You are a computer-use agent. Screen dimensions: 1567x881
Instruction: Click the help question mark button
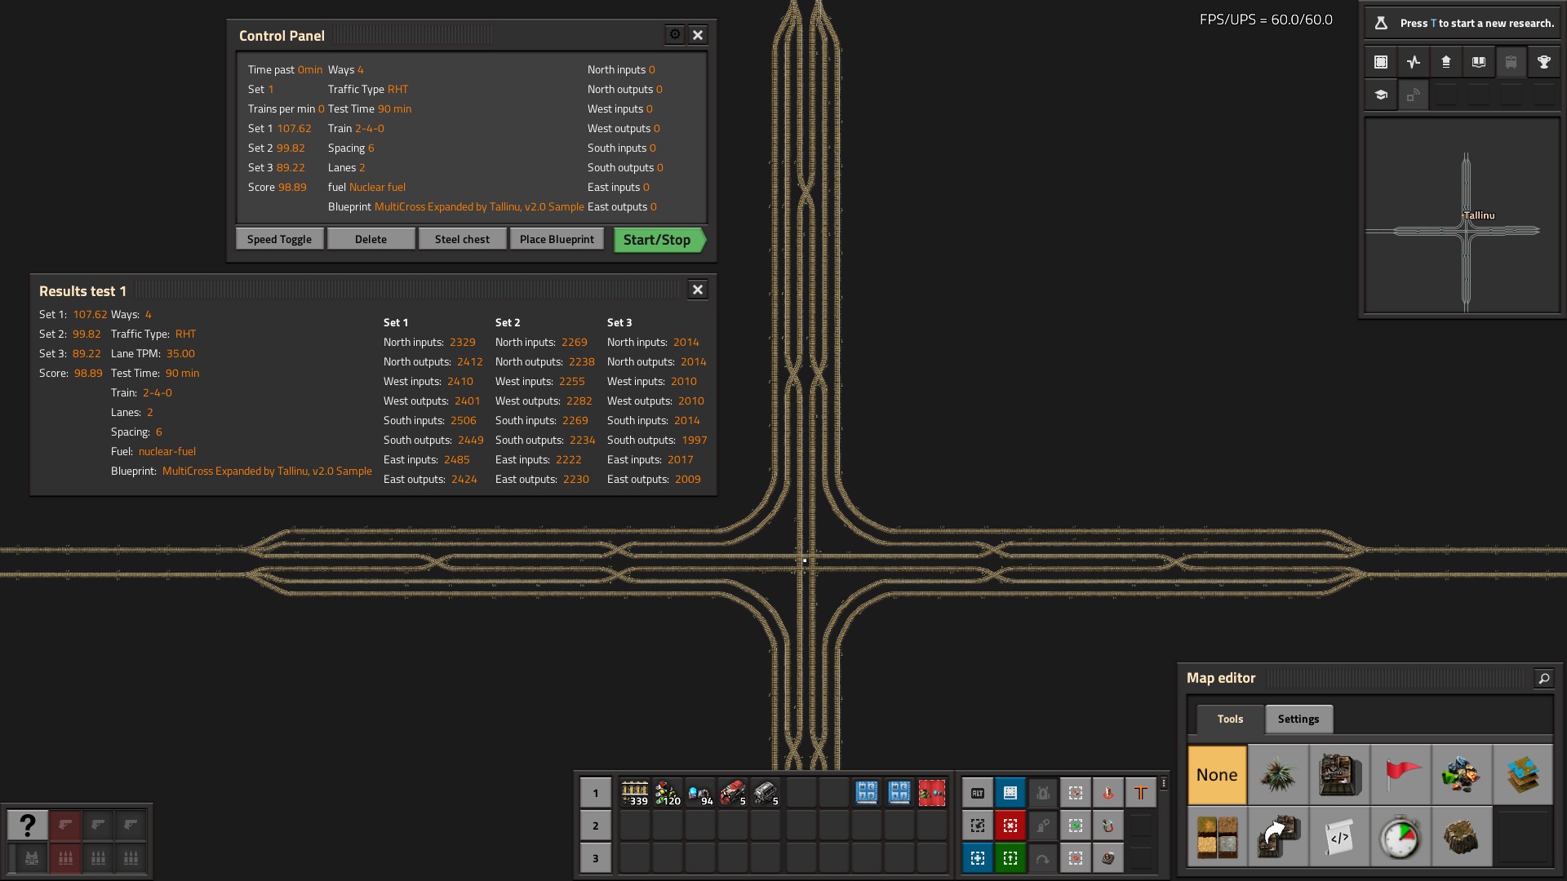point(27,826)
